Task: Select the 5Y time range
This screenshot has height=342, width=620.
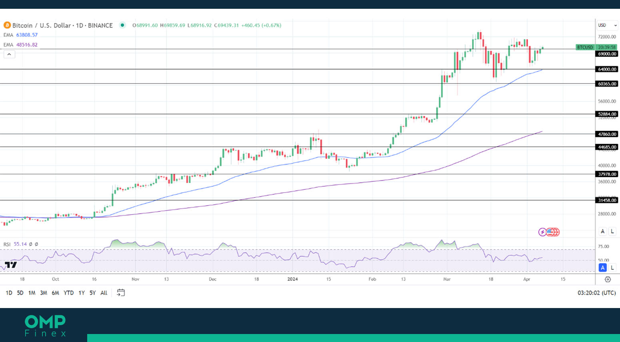Action: [x=92, y=293]
